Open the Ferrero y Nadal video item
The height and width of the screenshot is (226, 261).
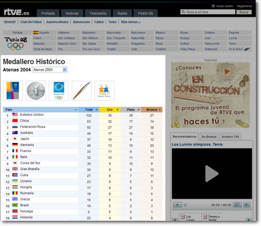(x=212, y=217)
